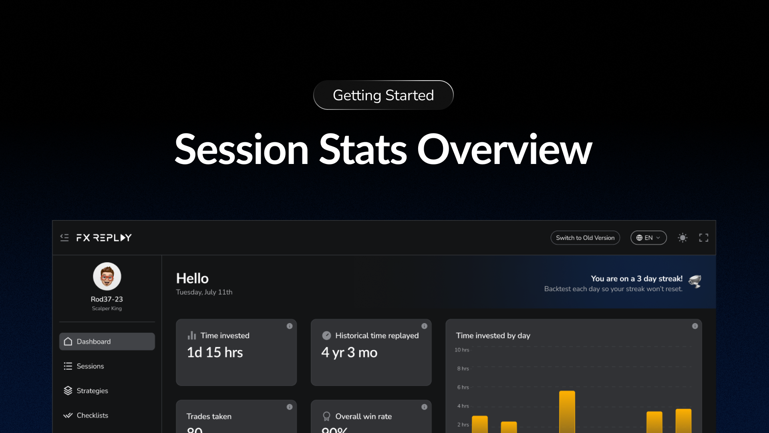Click the Rod37-23 profile avatar
Viewport: 769px width, 433px height.
click(107, 277)
